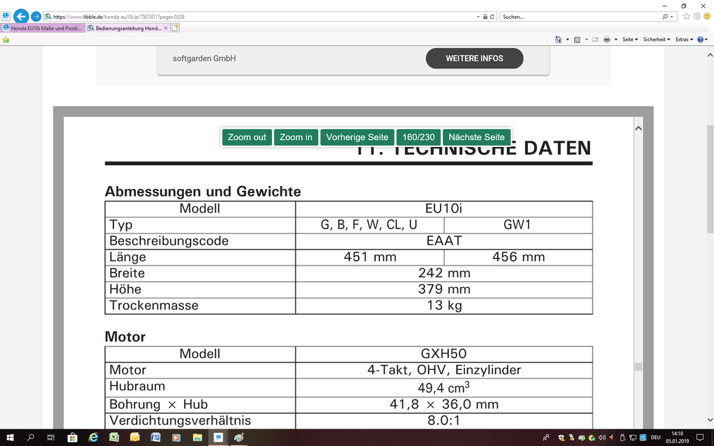The image size is (714, 446).
Task: Click the volume speaker tray icon
Action: click(x=602, y=438)
